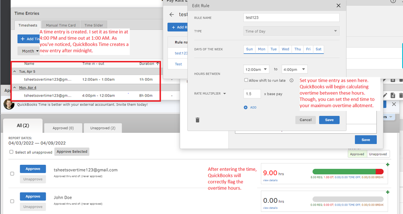Dismiss the accountant invite banner

click(394, 104)
